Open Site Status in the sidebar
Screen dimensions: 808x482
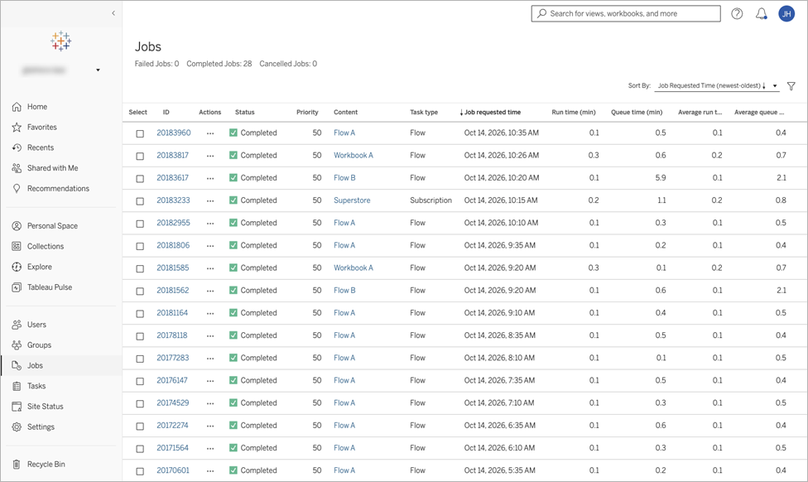tap(45, 406)
